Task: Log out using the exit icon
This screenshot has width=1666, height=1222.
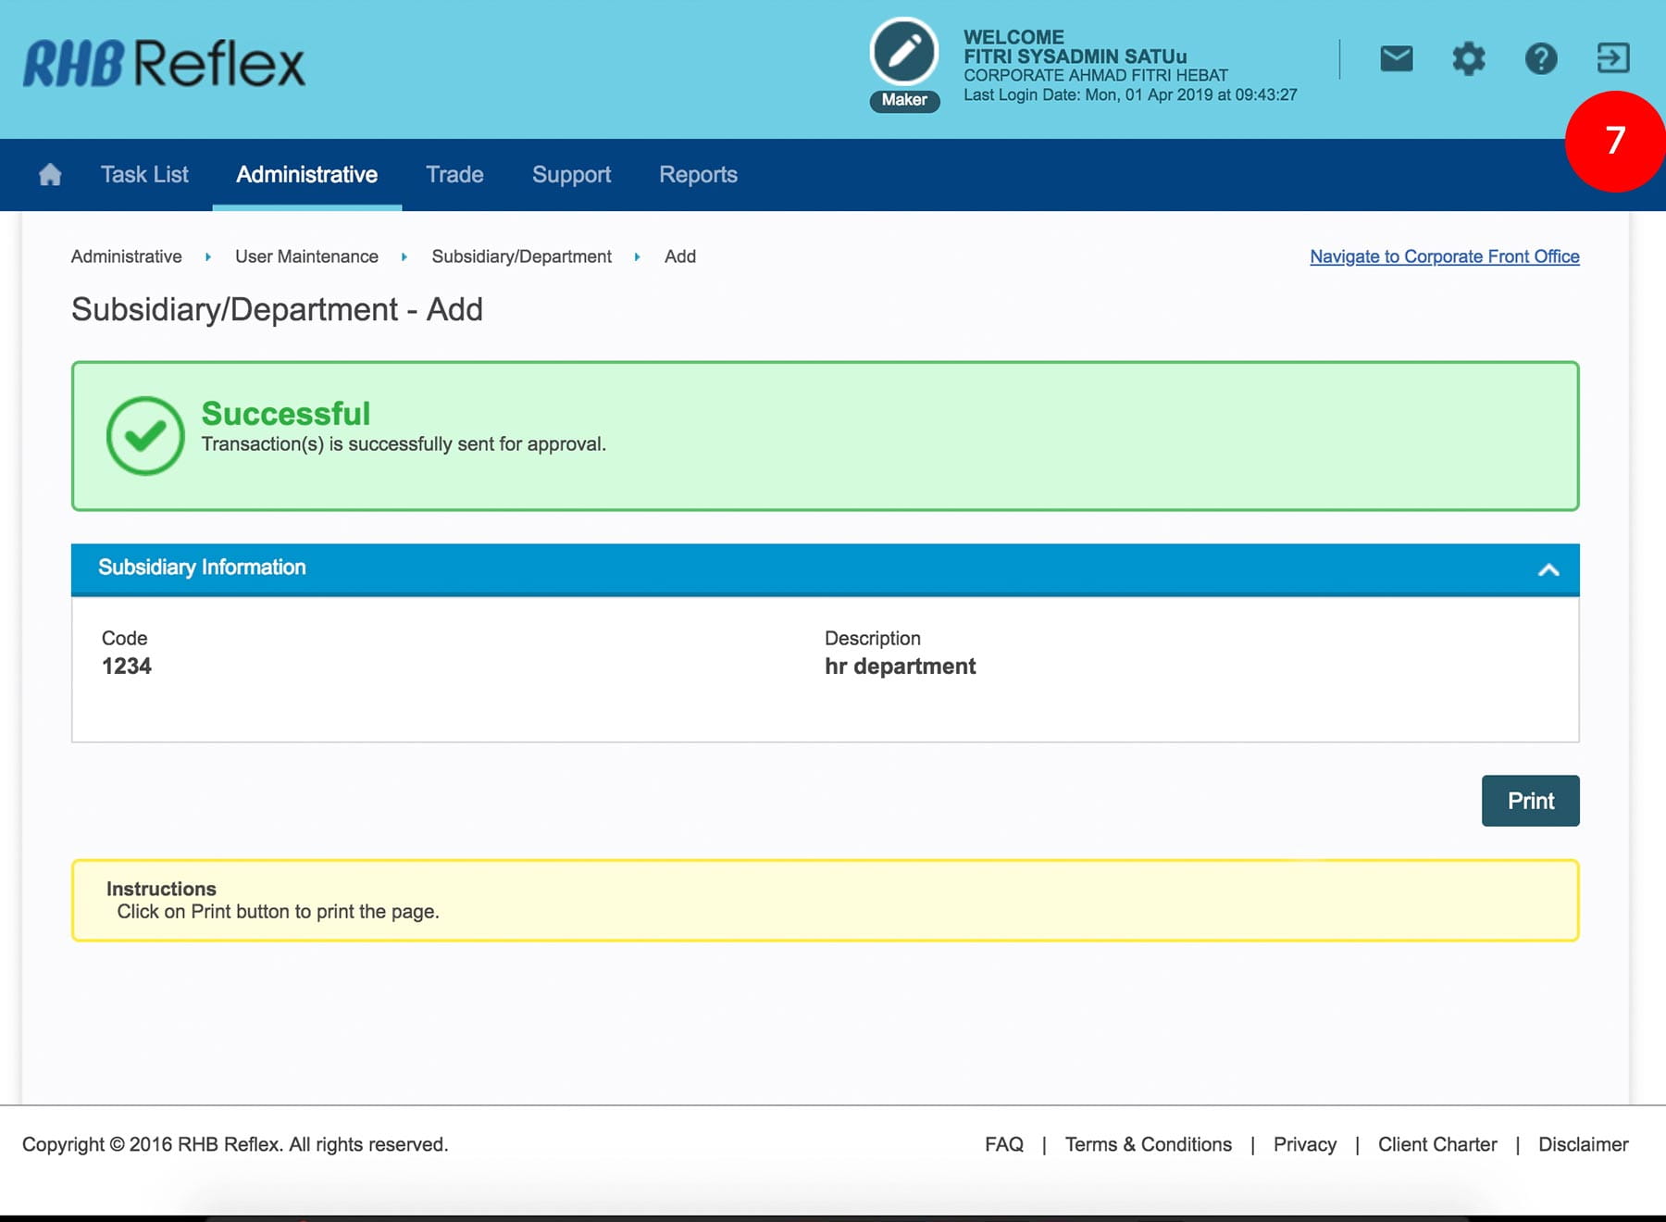Action: coord(1612,58)
